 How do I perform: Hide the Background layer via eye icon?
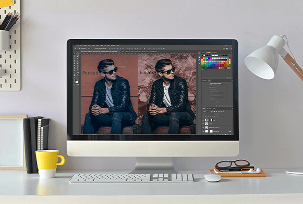tap(203, 131)
